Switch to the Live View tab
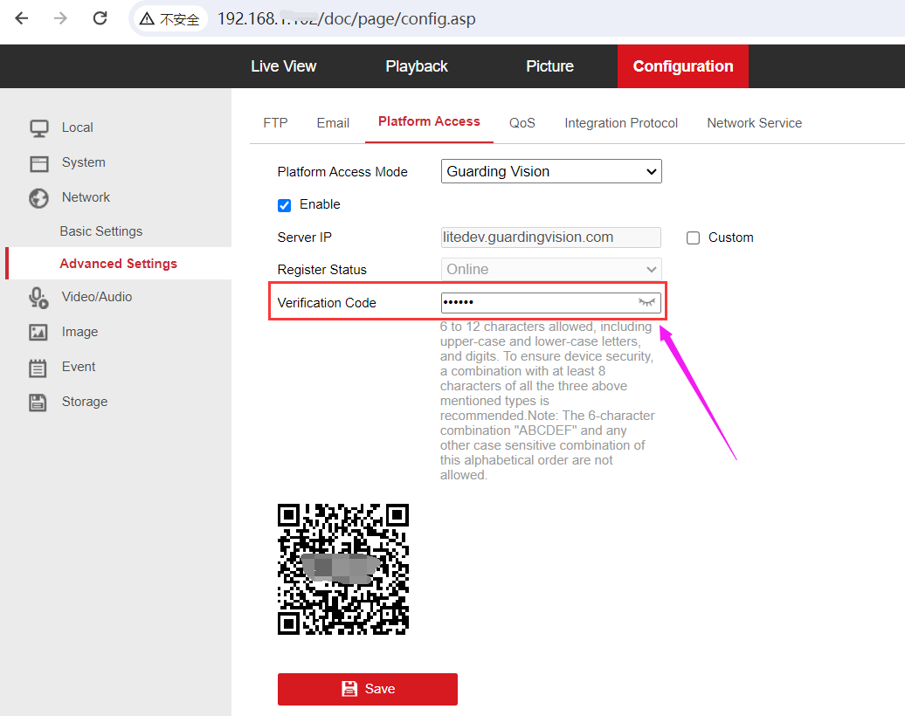905x716 pixels. click(x=283, y=66)
